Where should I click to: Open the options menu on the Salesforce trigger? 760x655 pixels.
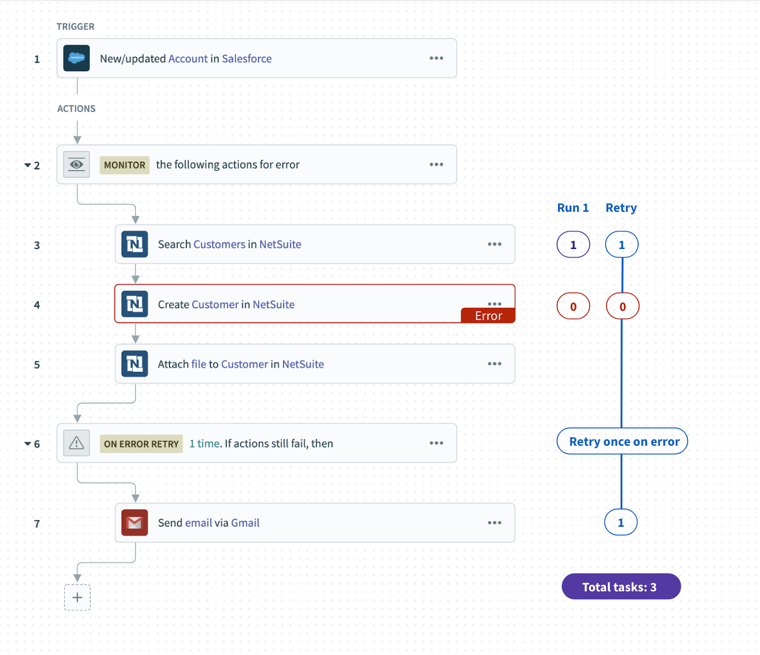pos(436,58)
